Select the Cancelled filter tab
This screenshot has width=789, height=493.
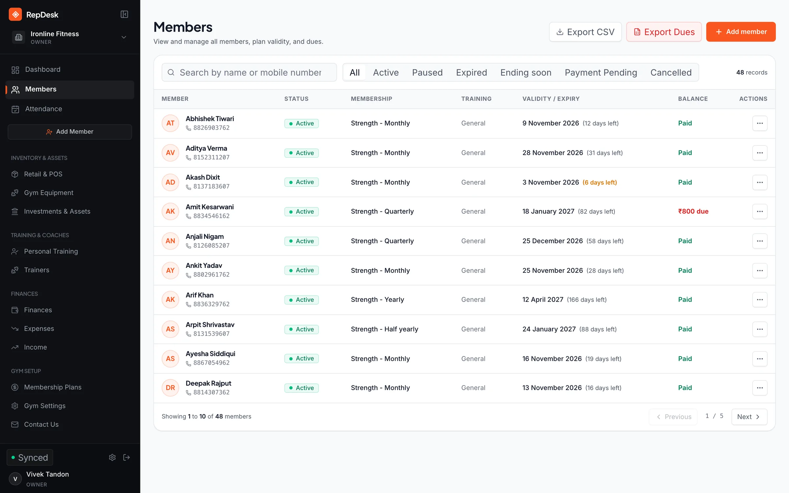pyautogui.click(x=671, y=73)
